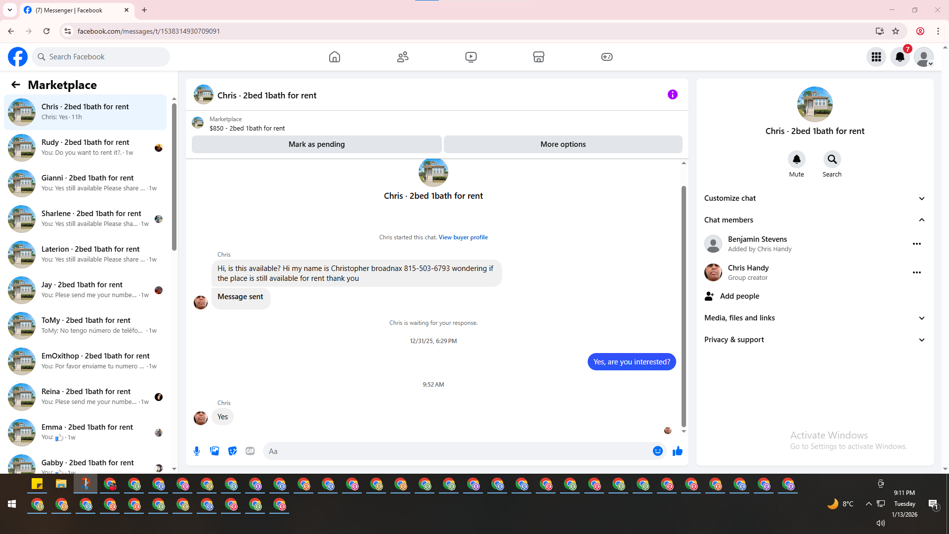
Task: Expand the Customize chat section
Action: tap(921, 198)
